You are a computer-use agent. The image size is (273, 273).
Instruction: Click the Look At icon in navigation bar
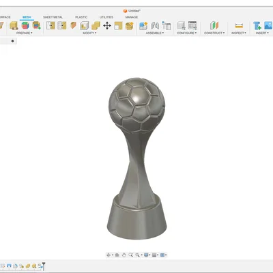117,255
